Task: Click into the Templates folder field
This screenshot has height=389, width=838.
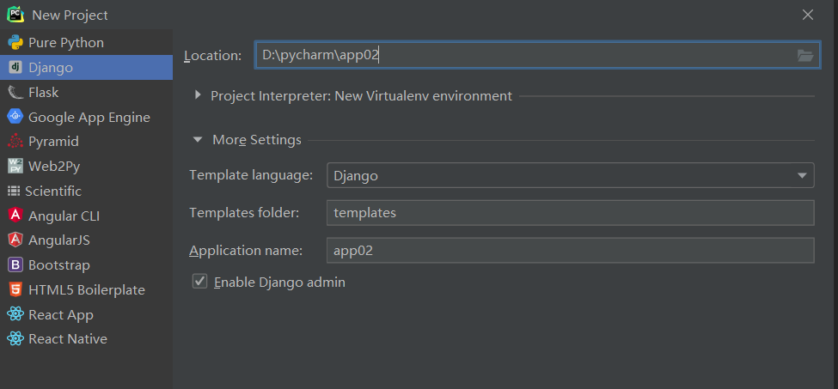Action: 570,213
